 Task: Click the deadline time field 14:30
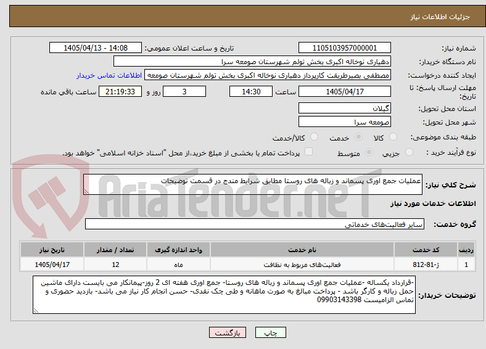coord(251,91)
